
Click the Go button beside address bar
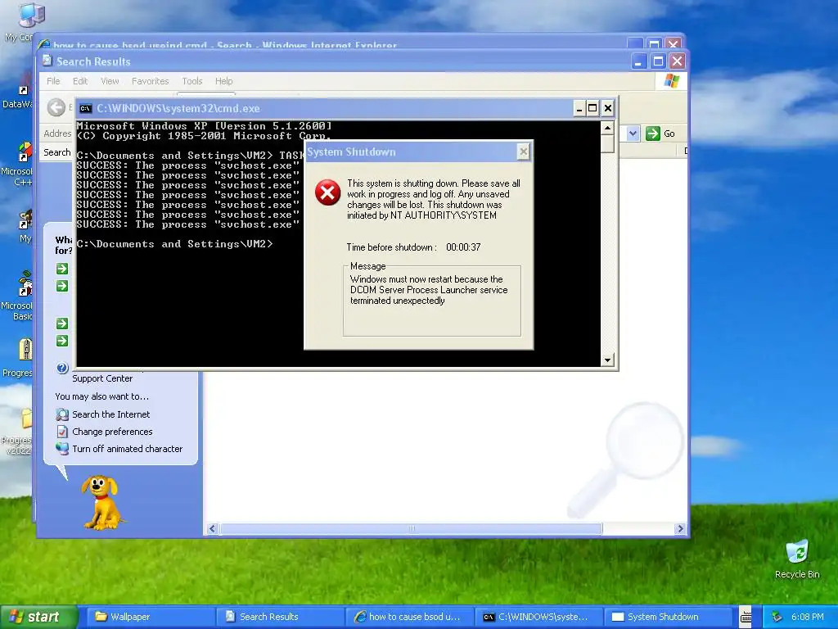(660, 133)
